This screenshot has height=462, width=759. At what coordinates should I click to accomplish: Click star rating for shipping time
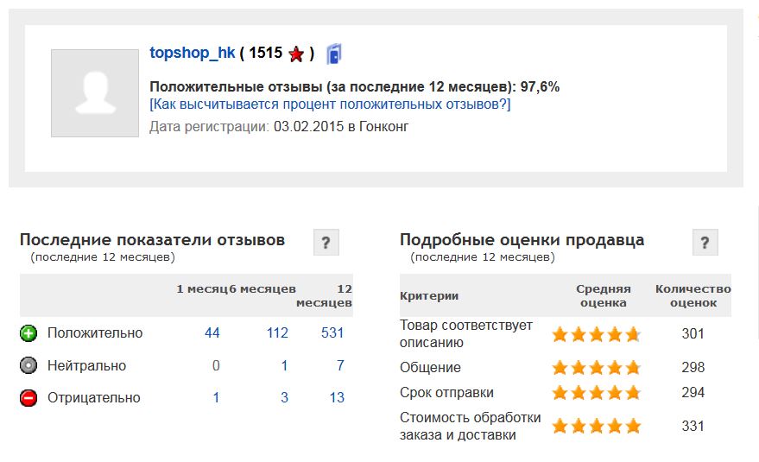coord(597,393)
